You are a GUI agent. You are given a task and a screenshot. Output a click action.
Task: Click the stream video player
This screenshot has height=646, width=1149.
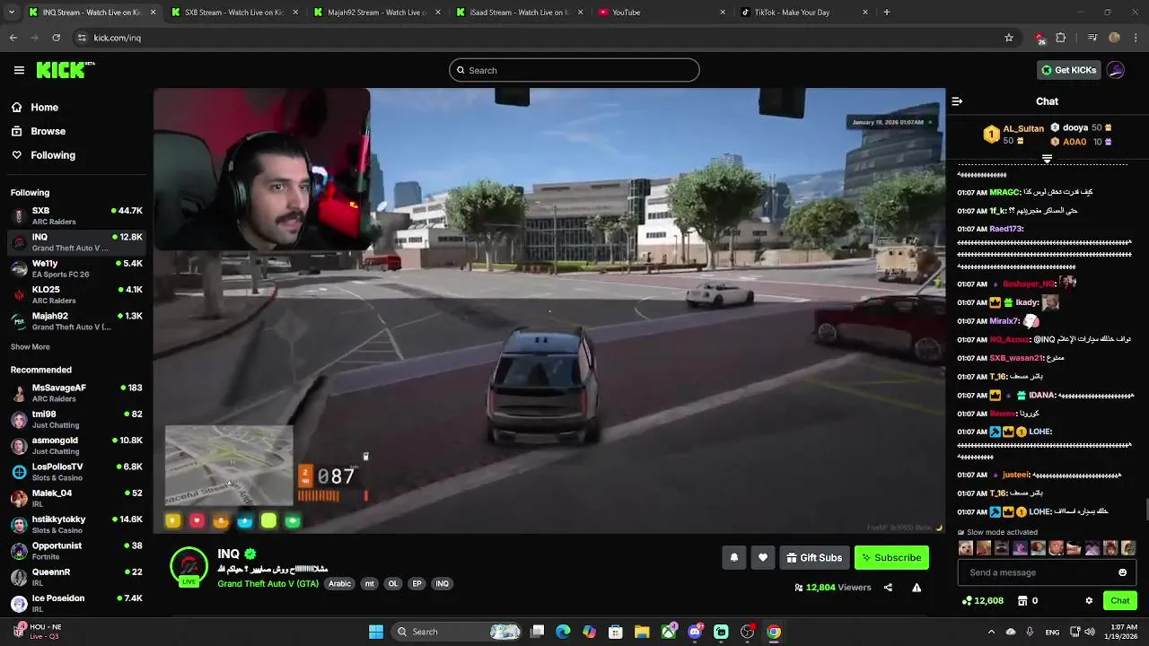pos(549,310)
